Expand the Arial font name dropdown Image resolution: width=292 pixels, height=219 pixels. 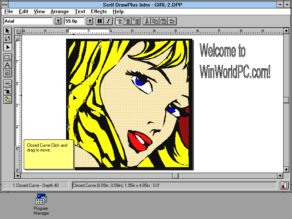58,21
